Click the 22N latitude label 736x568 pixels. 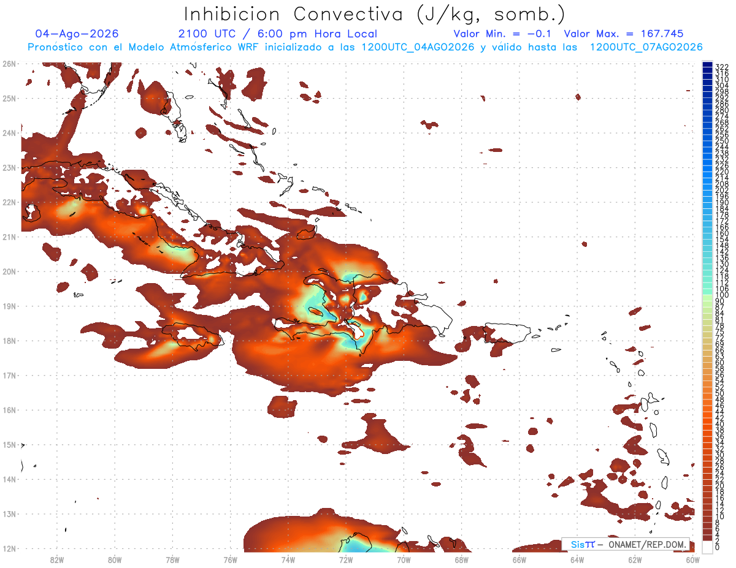(x=9, y=202)
